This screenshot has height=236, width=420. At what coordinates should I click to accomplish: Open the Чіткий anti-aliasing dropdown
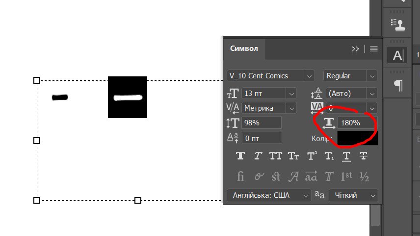point(372,195)
